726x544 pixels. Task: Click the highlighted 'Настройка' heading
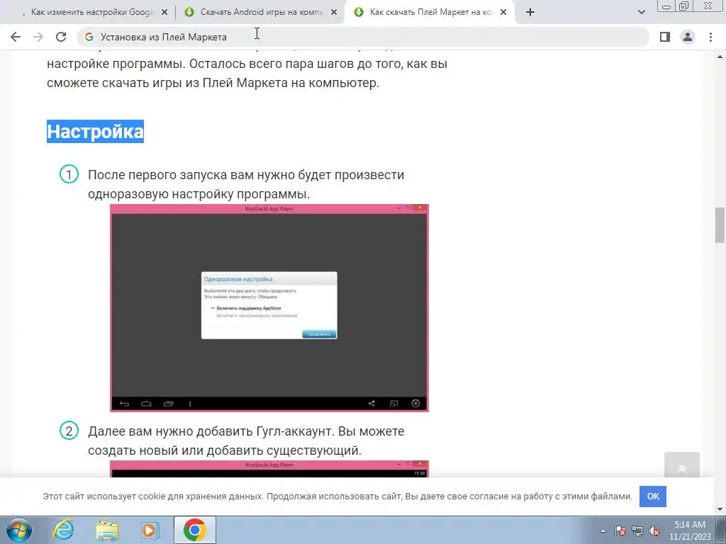96,131
